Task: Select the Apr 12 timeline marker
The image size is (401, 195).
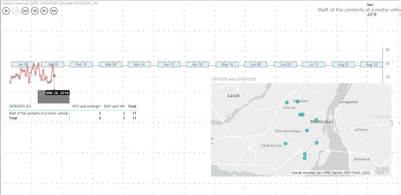Action: click(169, 65)
